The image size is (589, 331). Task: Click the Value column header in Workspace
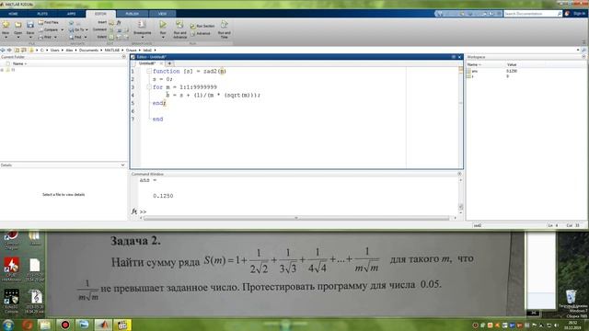[x=512, y=65]
